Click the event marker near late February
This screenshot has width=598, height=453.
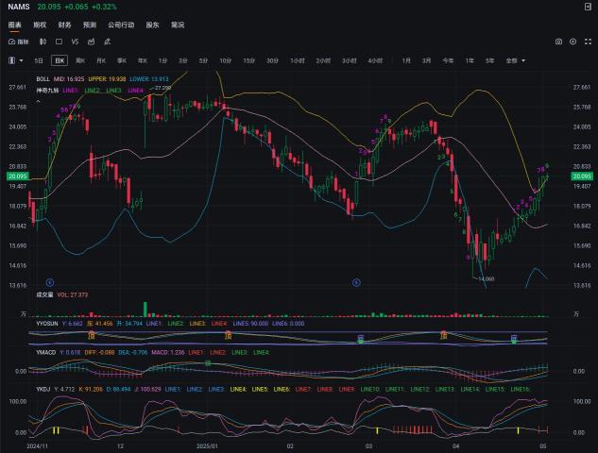(356, 283)
